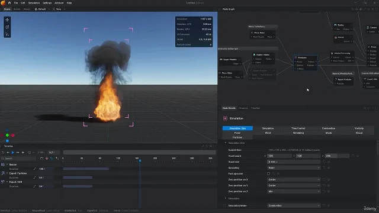Screen dimensions: 379x213
Task: Open the Zero position on Z dropdown
Action: tap(294, 192)
